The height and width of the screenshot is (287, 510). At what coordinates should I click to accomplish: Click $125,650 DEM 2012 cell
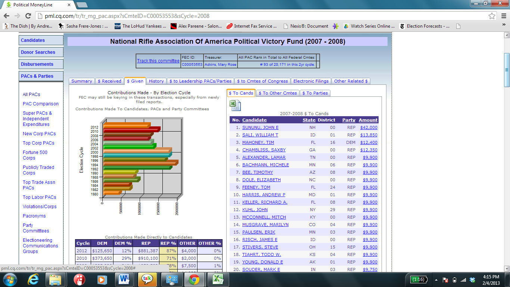click(x=102, y=251)
